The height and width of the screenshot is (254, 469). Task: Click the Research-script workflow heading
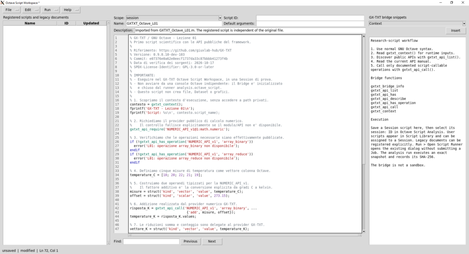[x=394, y=41]
